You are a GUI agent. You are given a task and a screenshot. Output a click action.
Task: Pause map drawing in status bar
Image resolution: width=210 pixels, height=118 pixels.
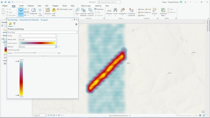[200, 115]
